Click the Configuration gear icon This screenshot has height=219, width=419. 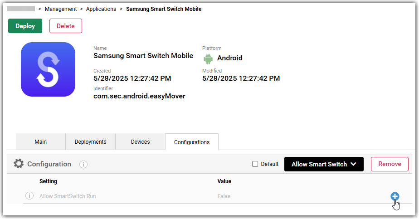(x=19, y=164)
